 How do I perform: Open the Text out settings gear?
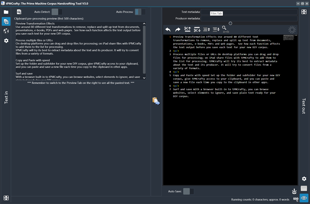[304, 179]
